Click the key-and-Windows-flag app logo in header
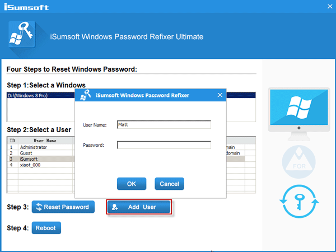Screen dimensions: 336x252 [x=22, y=34]
